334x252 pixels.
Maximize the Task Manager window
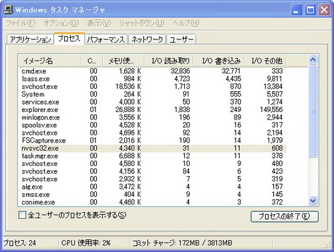point(310,10)
